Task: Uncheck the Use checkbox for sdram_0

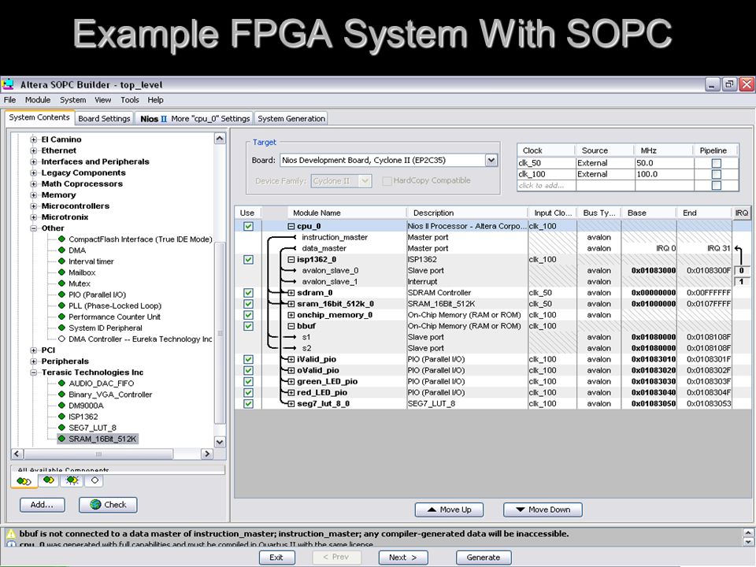Action: pos(248,293)
